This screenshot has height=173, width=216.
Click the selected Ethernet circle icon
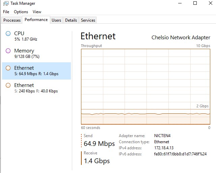click(x=8, y=68)
